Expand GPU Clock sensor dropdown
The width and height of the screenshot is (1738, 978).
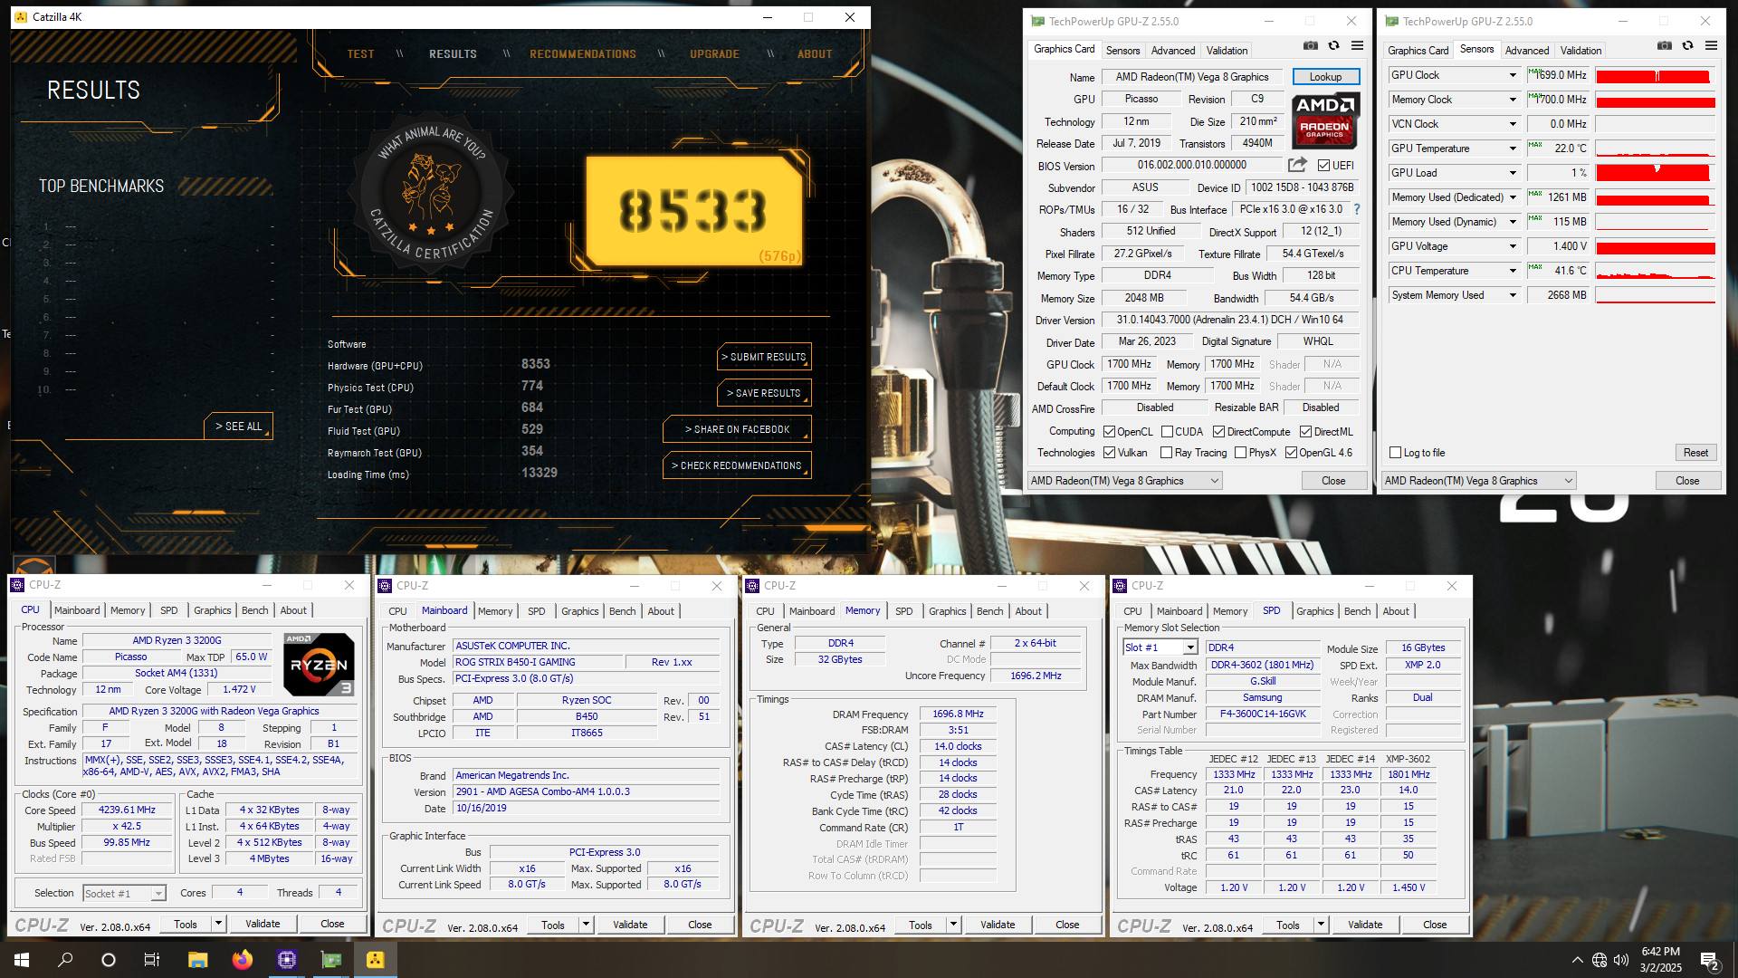tap(1512, 75)
